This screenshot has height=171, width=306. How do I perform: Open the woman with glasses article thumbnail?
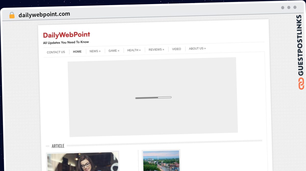tap(83, 162)
